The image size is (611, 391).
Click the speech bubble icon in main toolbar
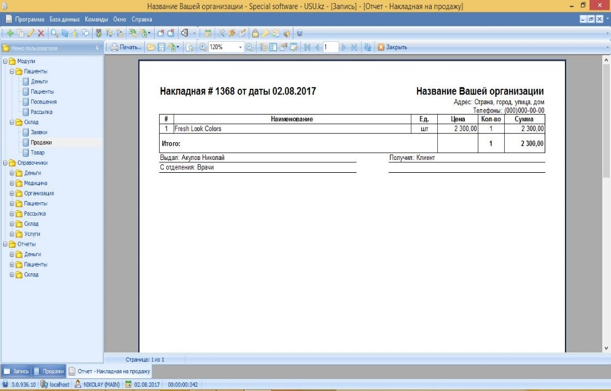click(x=85, y=33)
